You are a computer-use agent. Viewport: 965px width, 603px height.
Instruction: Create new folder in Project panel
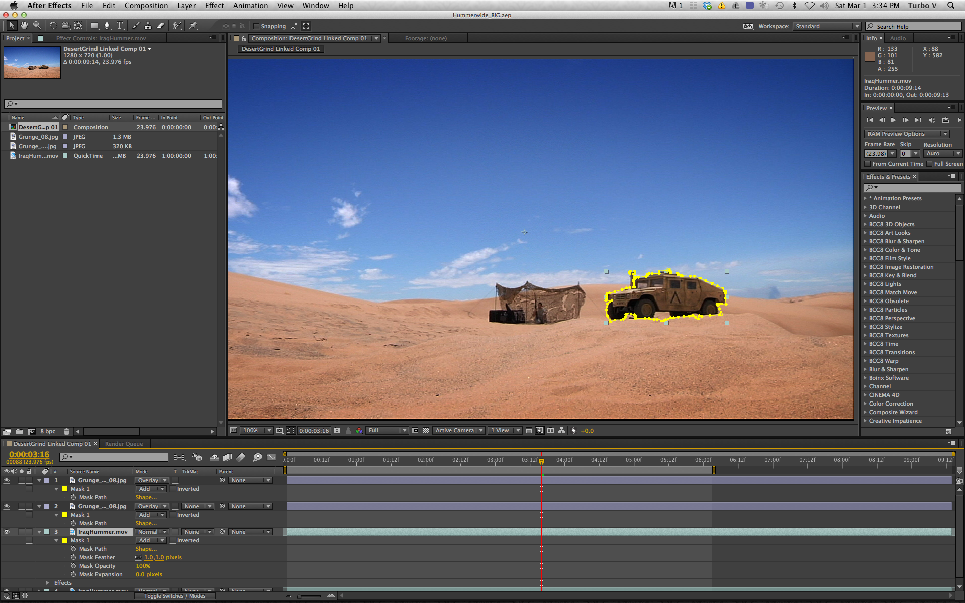pyautogui.click(x=19, y=432)
